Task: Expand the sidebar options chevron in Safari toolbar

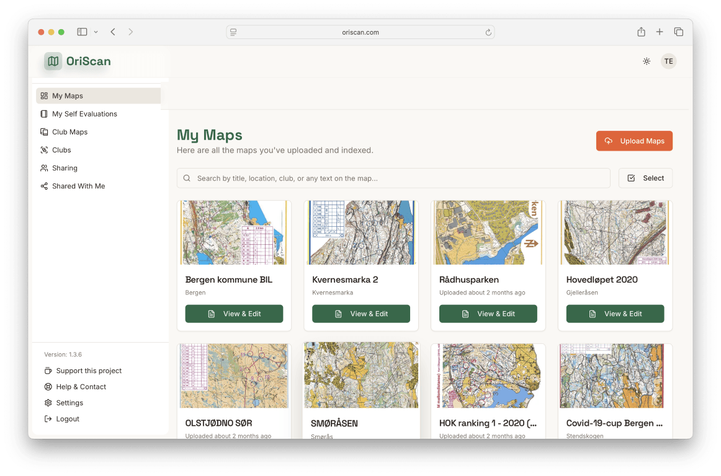Action: pos(96,32)
